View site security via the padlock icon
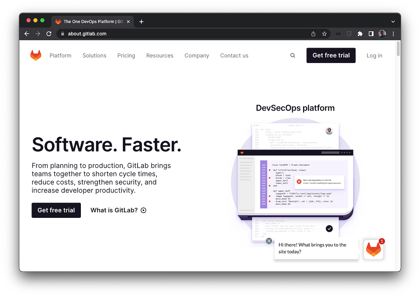Viewport: 420px width, 297px height. pos(62,34)
